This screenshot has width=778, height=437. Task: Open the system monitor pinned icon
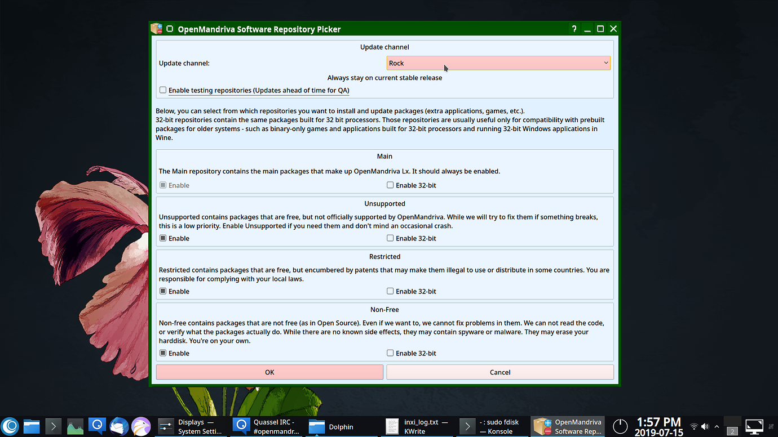pyautogui.click(x=75, y=426)
